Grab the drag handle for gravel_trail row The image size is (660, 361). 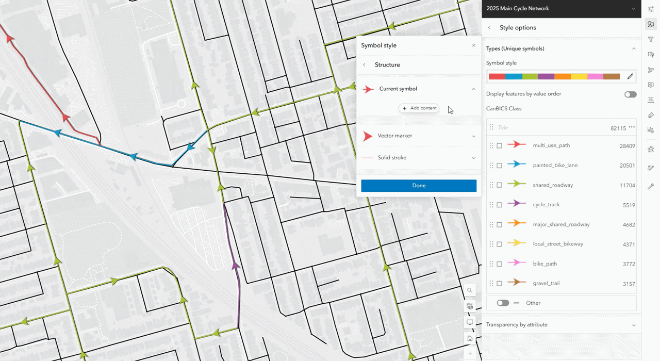pyautogui.click(x=491, y=283)
